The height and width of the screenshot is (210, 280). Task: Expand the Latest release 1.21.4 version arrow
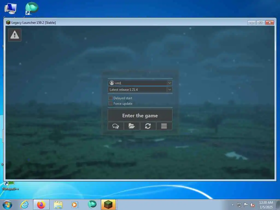[x=170, y=89]
